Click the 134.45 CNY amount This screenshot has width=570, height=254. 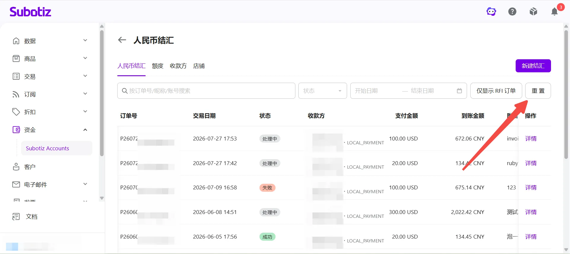pyautogui.click(x=470, y=237)
